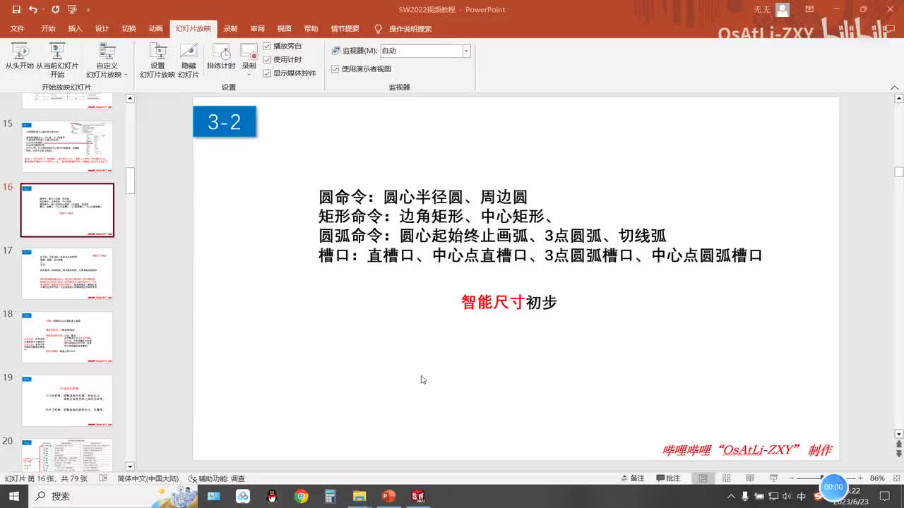Collapse the ribbon with the arrow
This screenshot has width=904, height=508.
pos(896,87)
